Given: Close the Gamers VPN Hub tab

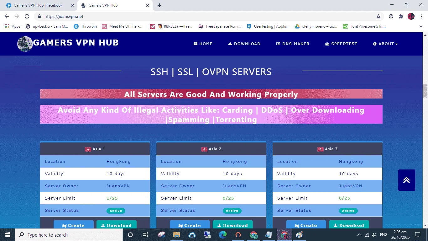Looking at the screenshot, I should point(148,5).
